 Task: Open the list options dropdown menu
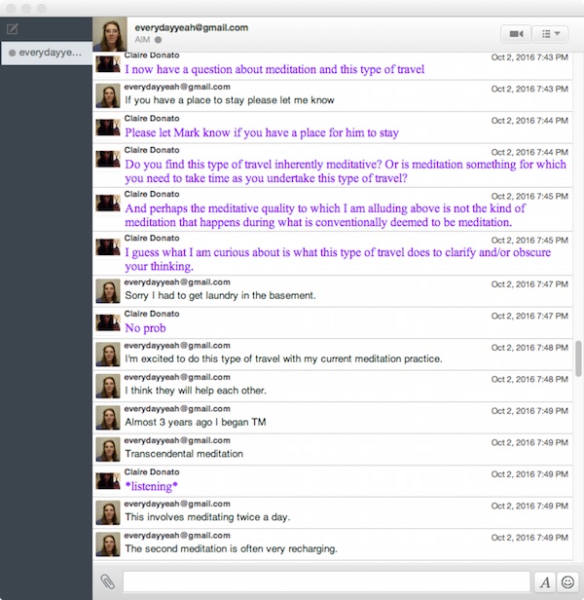(550, 34)
